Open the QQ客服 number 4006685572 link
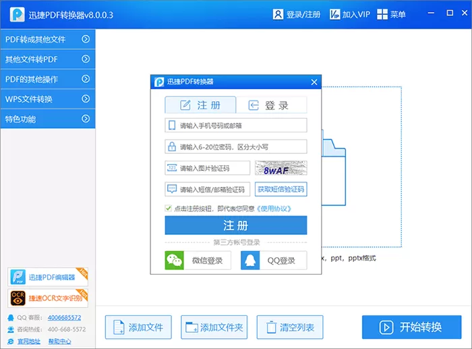This screenshot has width=472, height=349. (65, 318)
